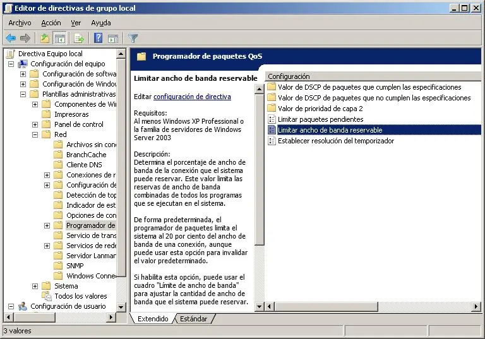Click the description pane scroll up arrow
Screen dimensions: 485x339
(x=259, y=89)
